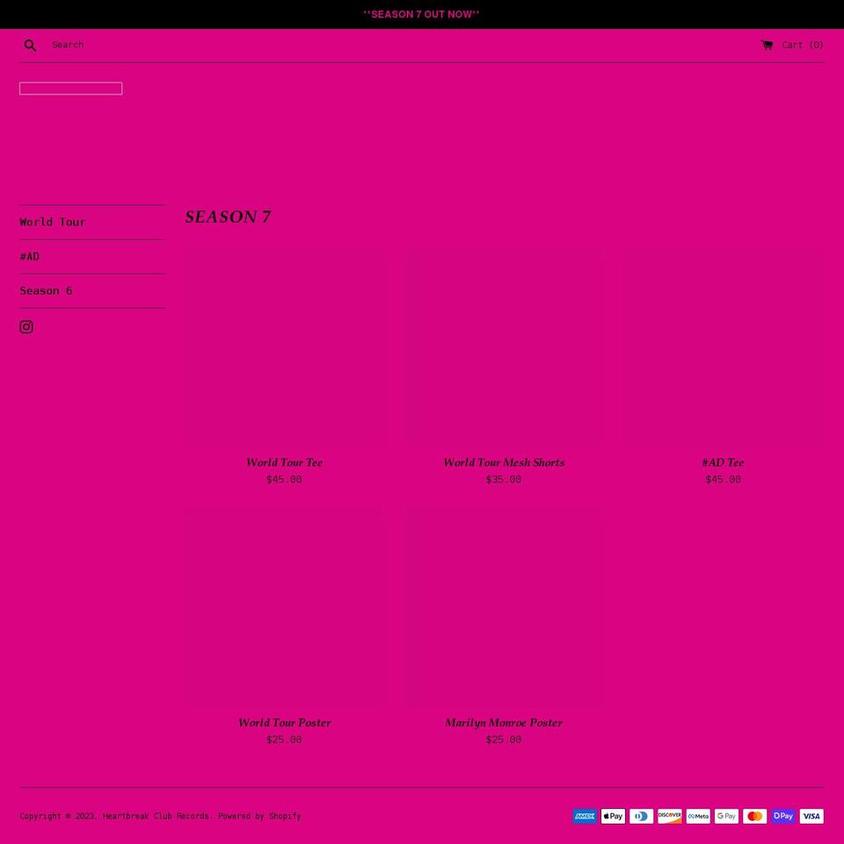
Task: Click the Visa payment icon
Action: 811,816
